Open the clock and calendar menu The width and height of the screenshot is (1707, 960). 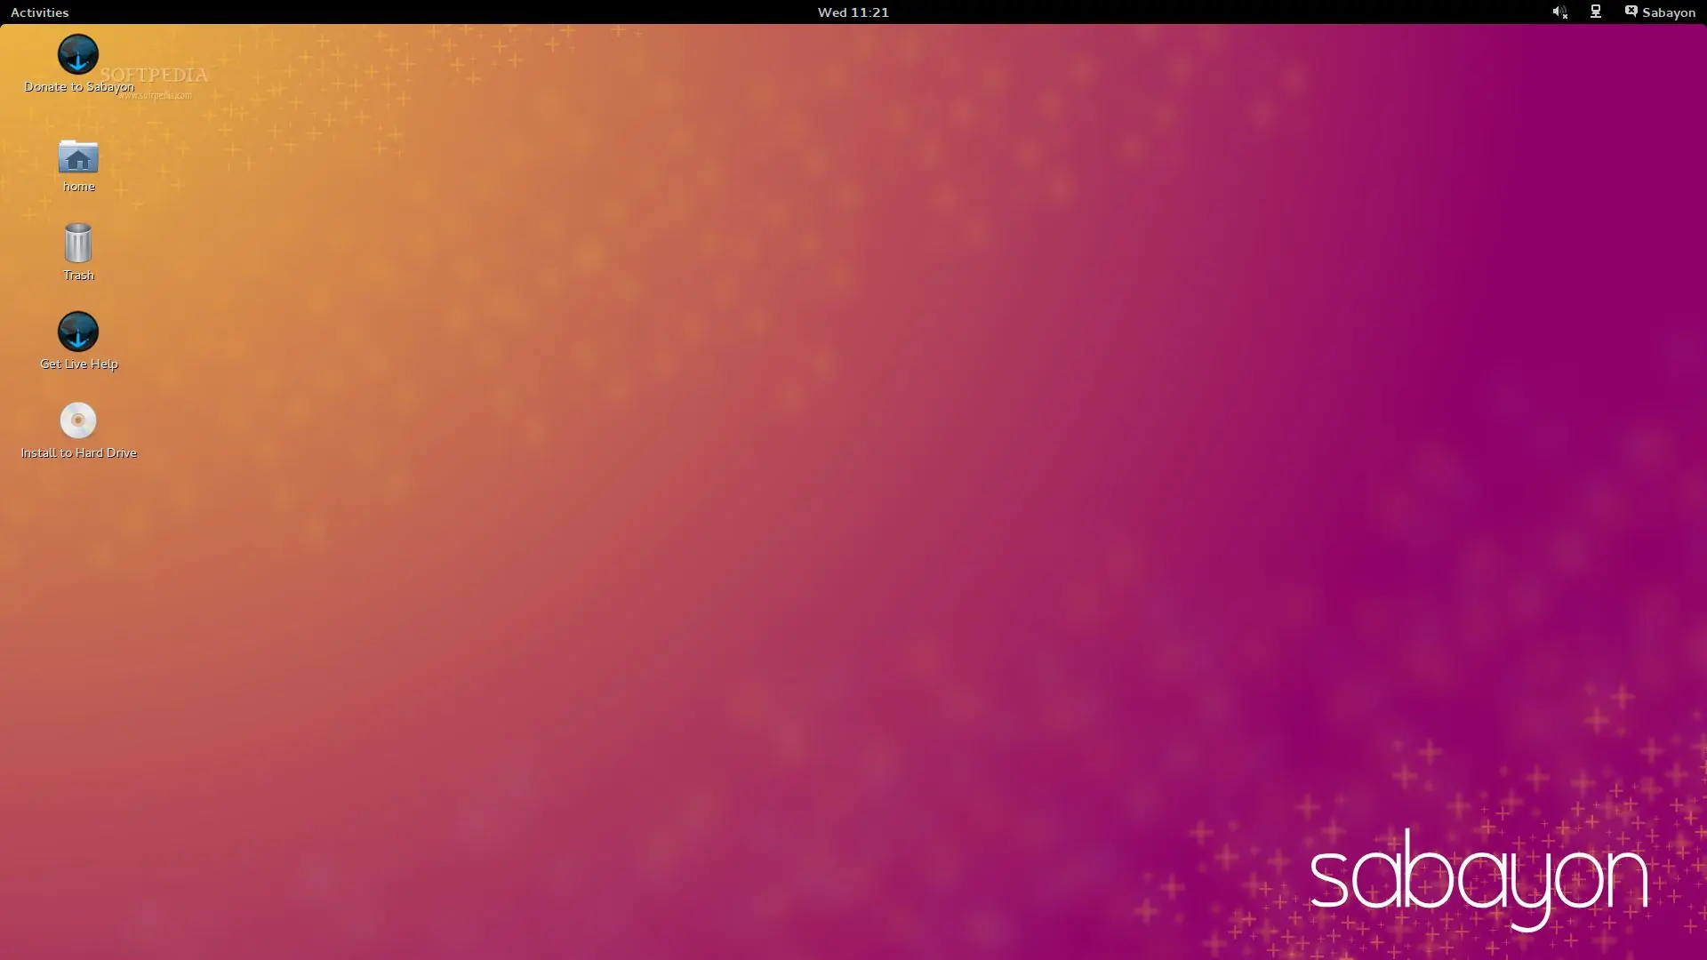pyautogui.click(x=853, y=12)
